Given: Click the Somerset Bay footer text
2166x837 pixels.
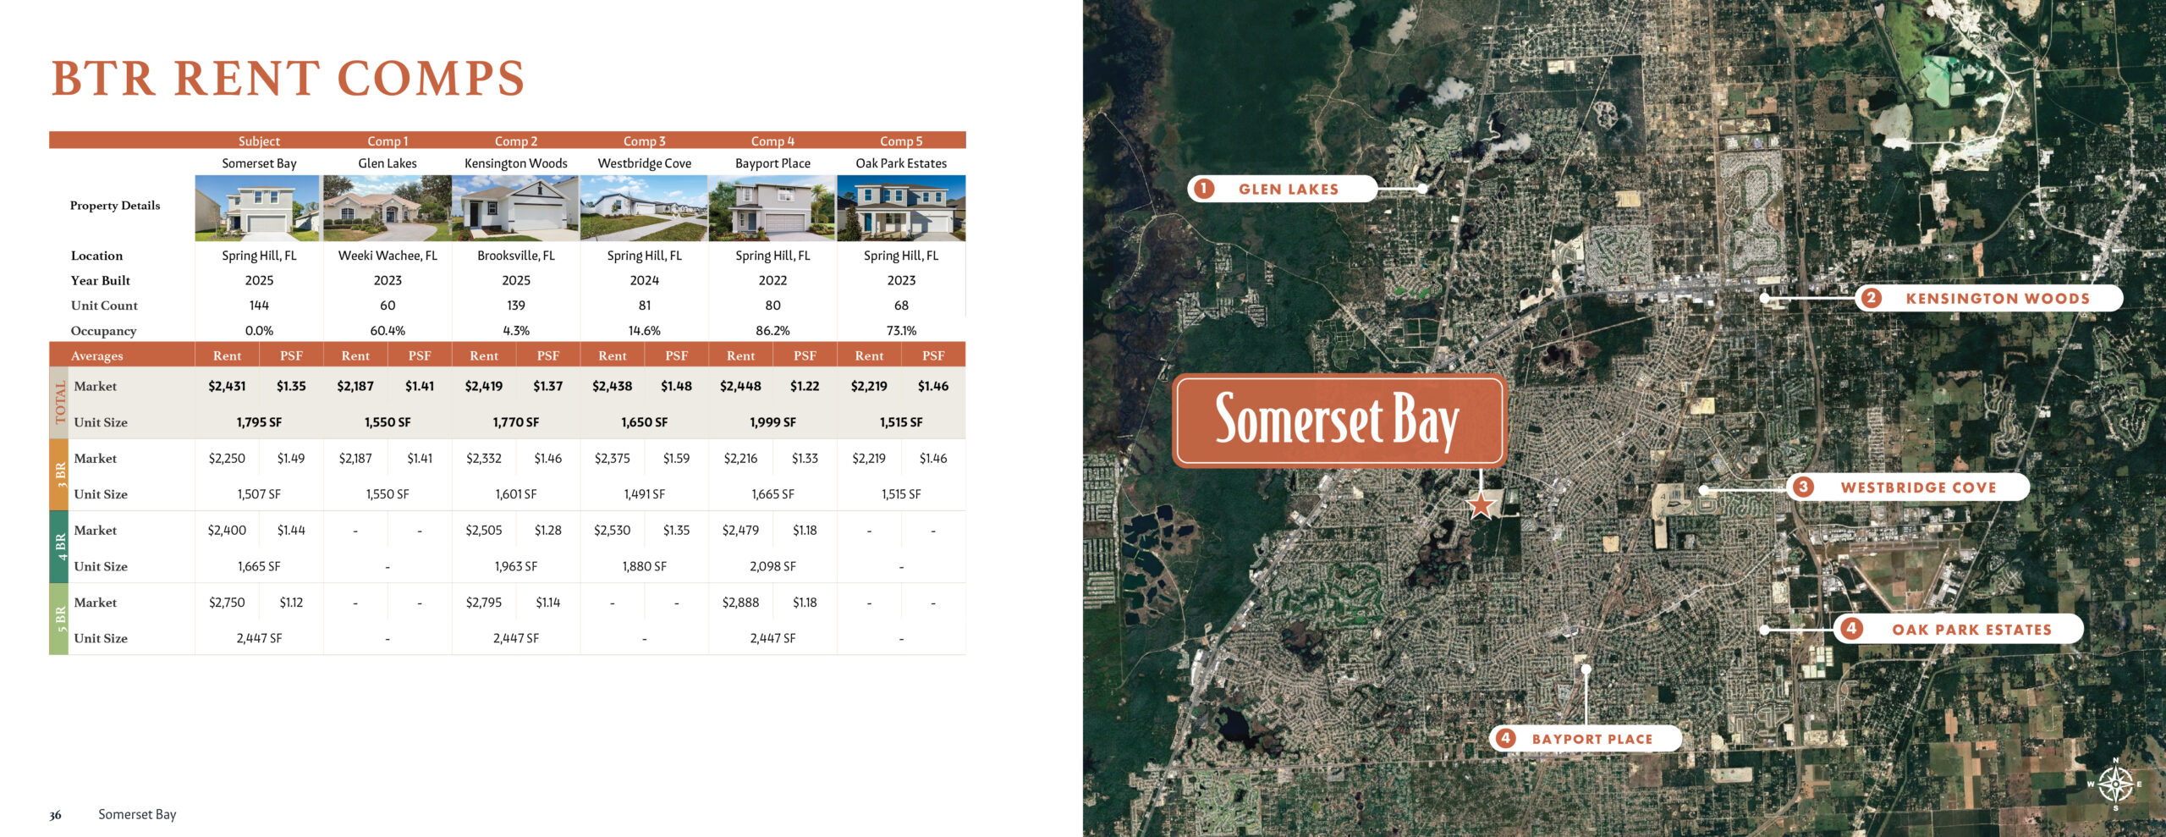Looking at the screenshot, I should point(137,814).
